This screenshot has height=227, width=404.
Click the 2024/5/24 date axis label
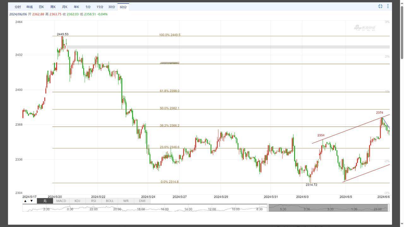148,197
